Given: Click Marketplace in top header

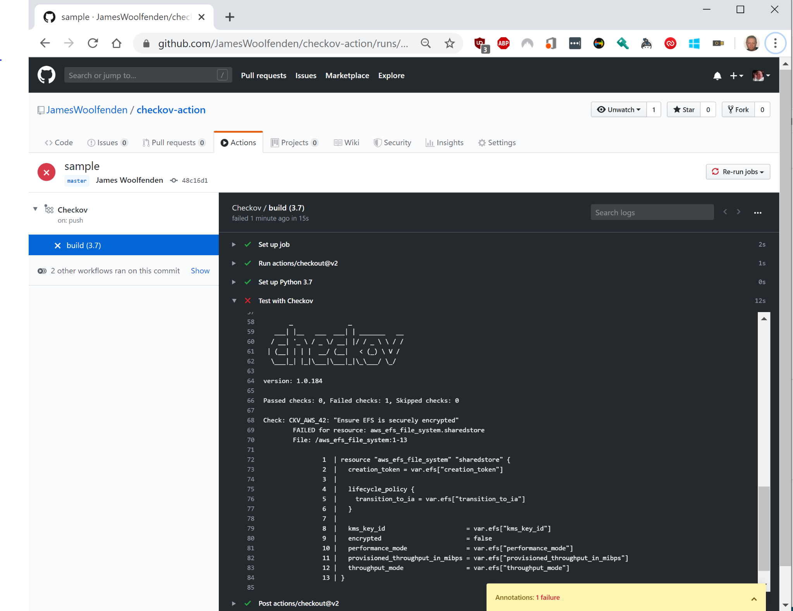Looking at the screenshot, I should tap(347, 76).
